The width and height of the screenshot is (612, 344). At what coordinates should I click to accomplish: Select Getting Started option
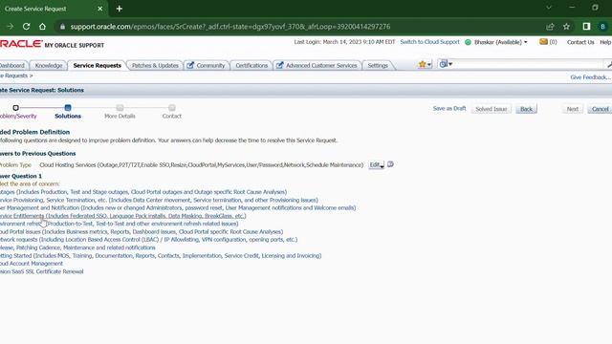[x=161, y=256]
